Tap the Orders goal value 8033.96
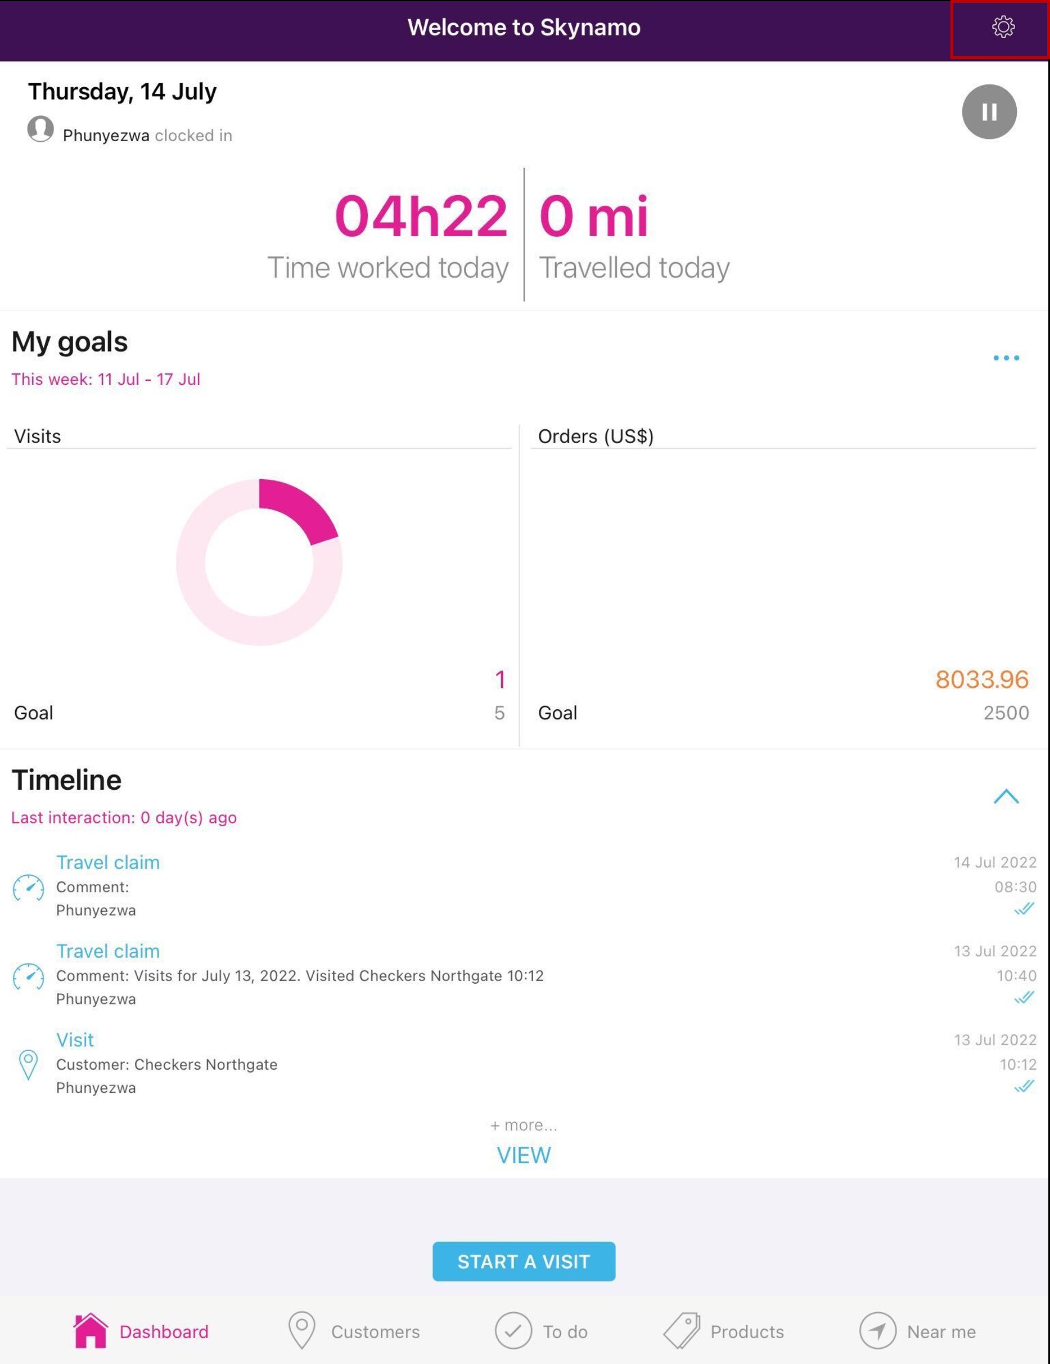1050x1364 pixels. pyautogui.click(x=981, y=679)
